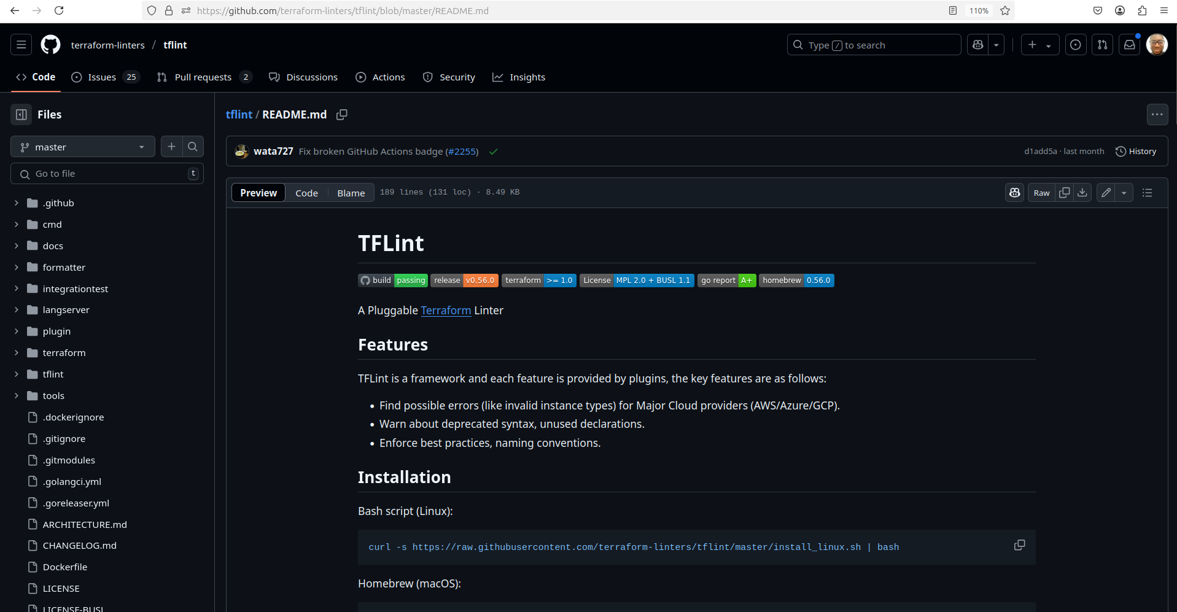Open the Firefox extensions icon
1177x612 pixels.
pyautogui.click(x=1142, y=10)
